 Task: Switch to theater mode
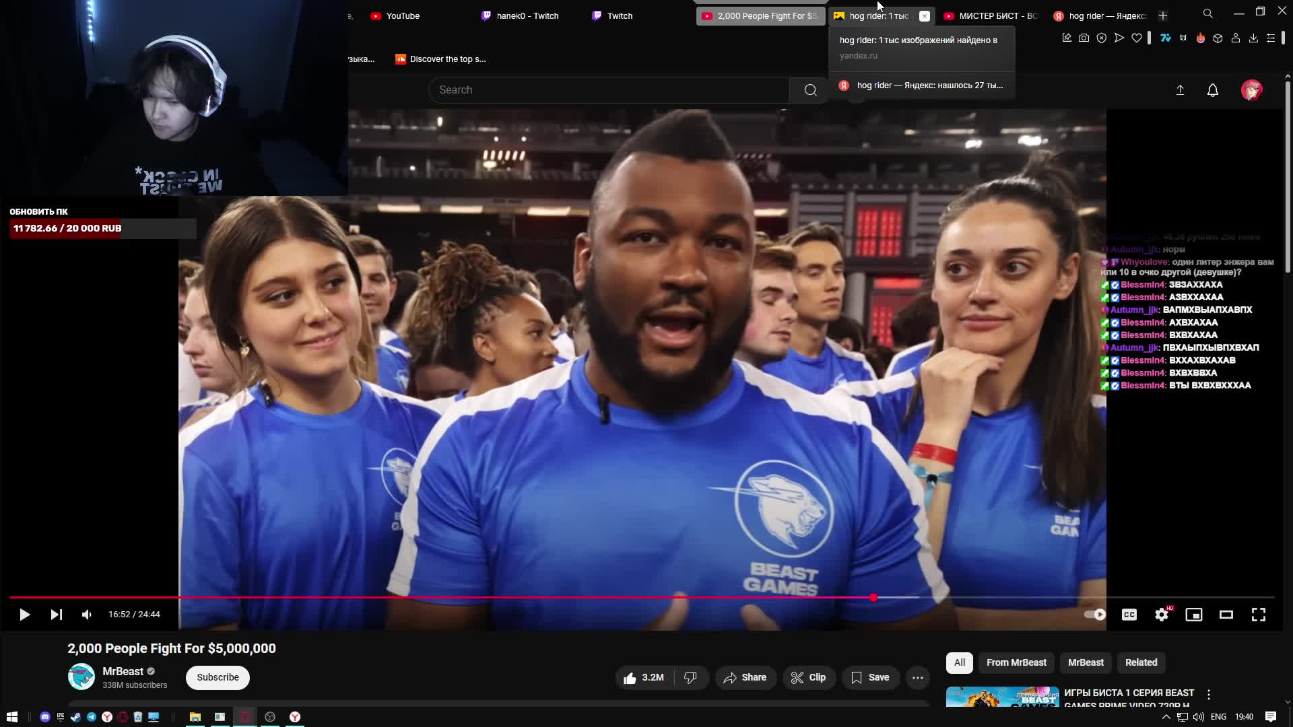[x=1226, y=615]
